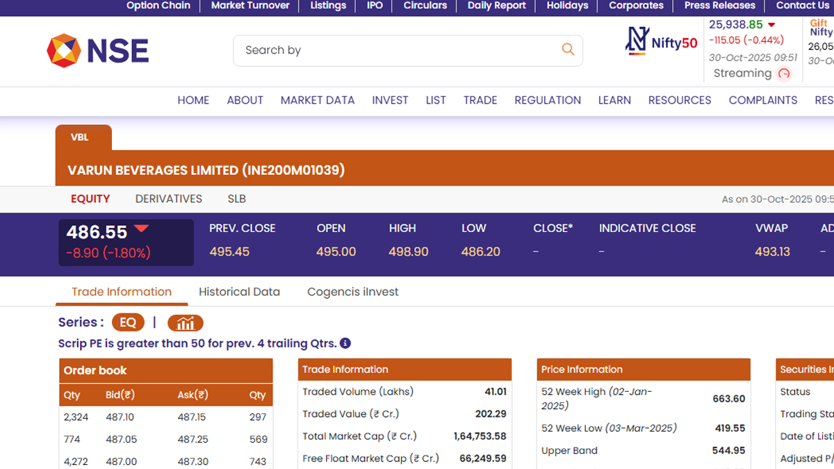Click the Streaming refresh icon
The height and width of the screenshot is (469, 834).
pos(784,74)
